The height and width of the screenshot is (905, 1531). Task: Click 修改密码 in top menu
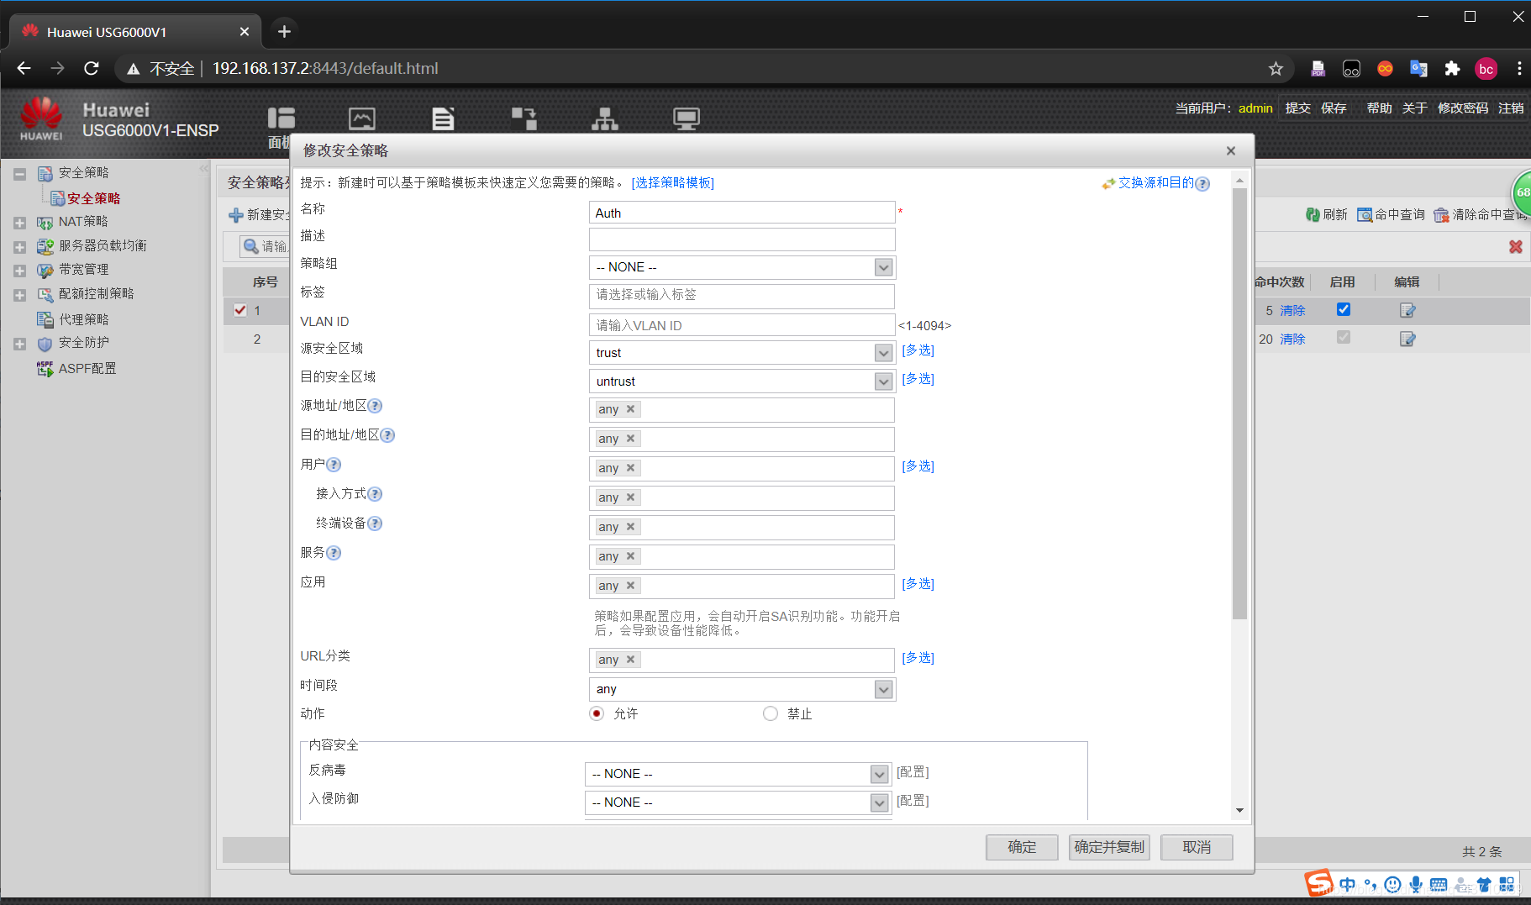pyautogui.click(x=1463, y=108)
